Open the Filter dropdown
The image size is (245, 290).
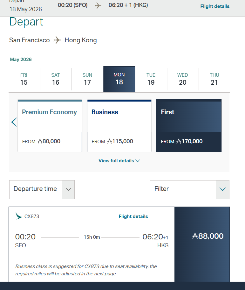(x=189, y=189)
